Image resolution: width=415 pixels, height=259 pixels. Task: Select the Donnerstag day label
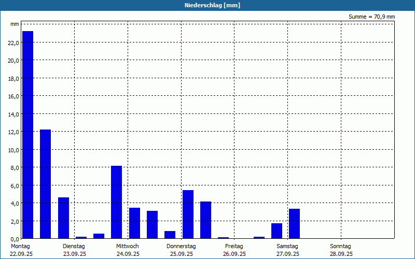181,247
